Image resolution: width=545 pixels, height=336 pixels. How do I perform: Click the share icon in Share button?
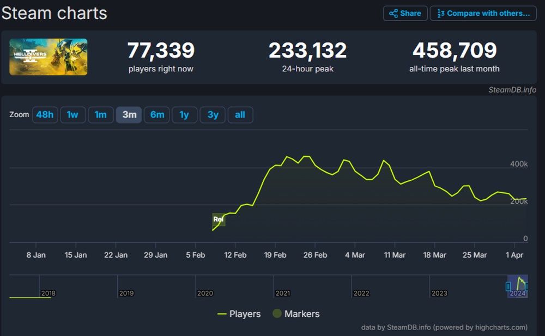[393, 14]
